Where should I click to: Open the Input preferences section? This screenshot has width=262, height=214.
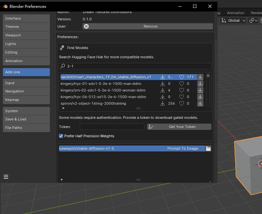[x=26, y=83]
